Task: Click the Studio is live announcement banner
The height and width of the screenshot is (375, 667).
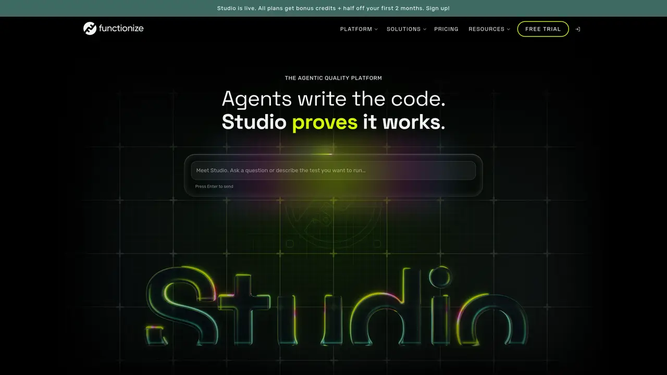Action: [333, 8]
